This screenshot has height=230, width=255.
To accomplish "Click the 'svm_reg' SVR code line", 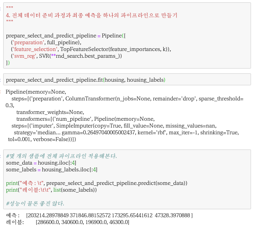I will pyautogui.click(x=66, y=56).
